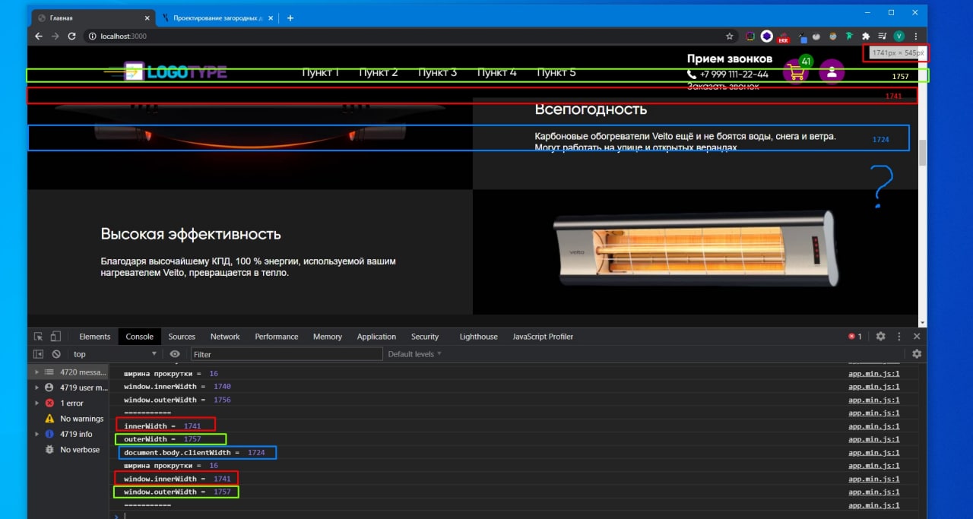Close the Проектирование загородных tab
Image resolution: width=973 pixels, height=519 pixels.
click(271, 17)
